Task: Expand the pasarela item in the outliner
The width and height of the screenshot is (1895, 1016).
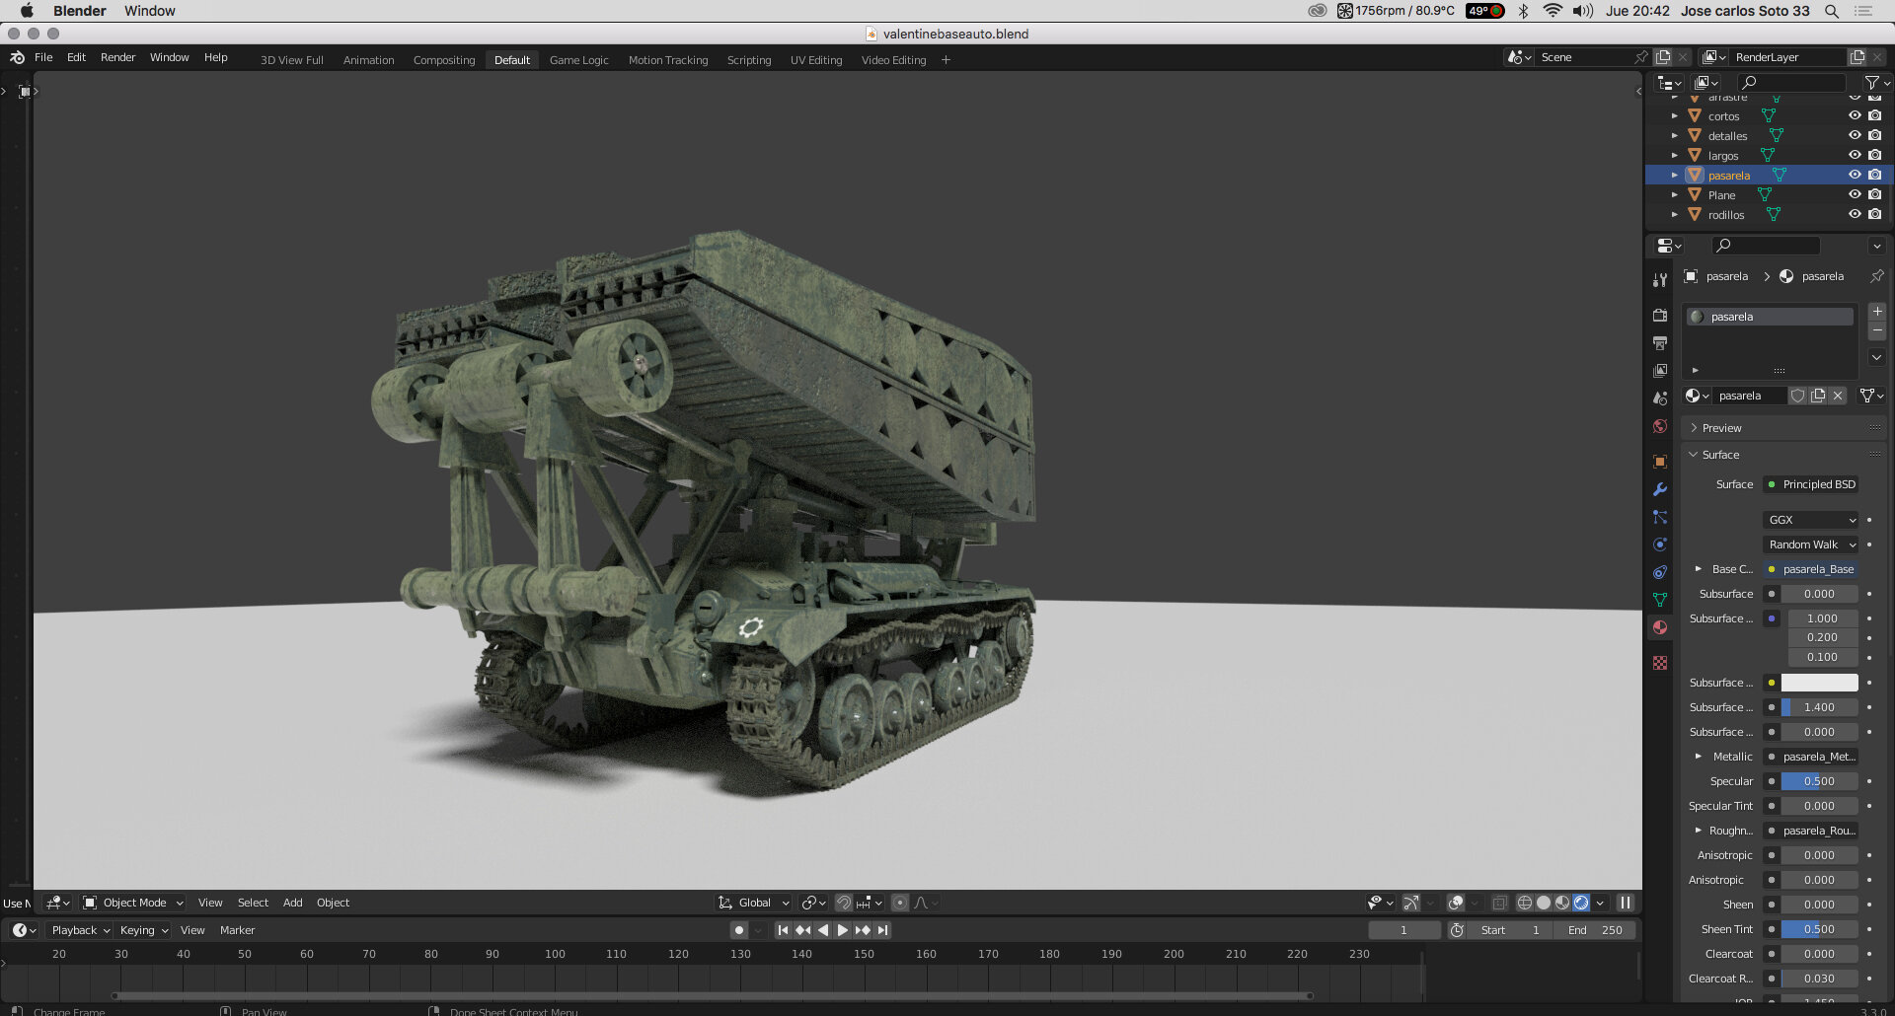Action: (x=1674, y=176)
